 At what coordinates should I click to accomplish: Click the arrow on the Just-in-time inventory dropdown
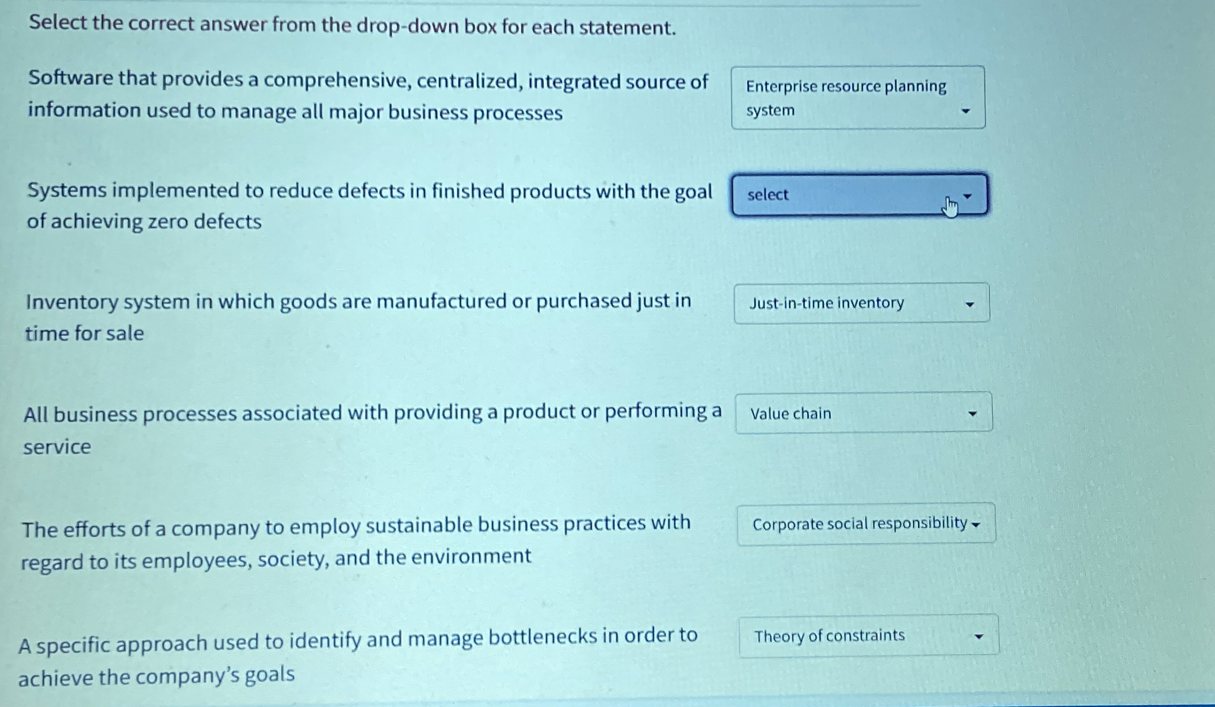point(969,303)
